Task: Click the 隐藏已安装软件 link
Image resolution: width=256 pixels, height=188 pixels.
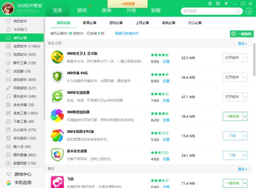Action: (x=127, y=34)
